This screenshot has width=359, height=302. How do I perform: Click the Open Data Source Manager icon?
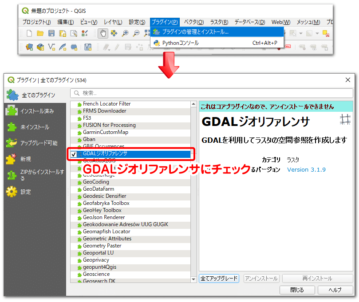click(29, 47)
